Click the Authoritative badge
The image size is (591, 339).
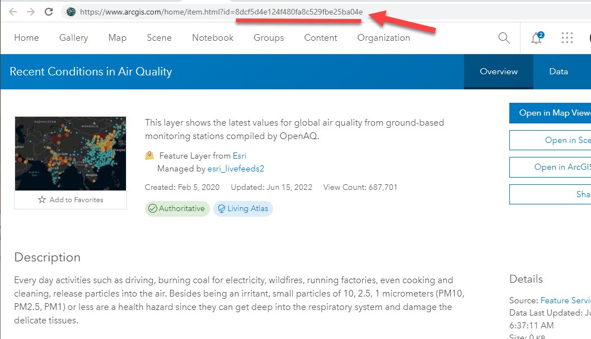pos(177,208)
